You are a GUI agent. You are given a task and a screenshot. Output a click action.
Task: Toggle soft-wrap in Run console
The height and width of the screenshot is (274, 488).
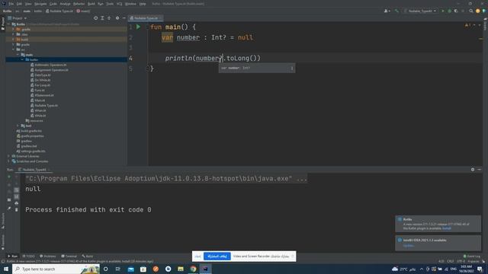click(17, 190)
